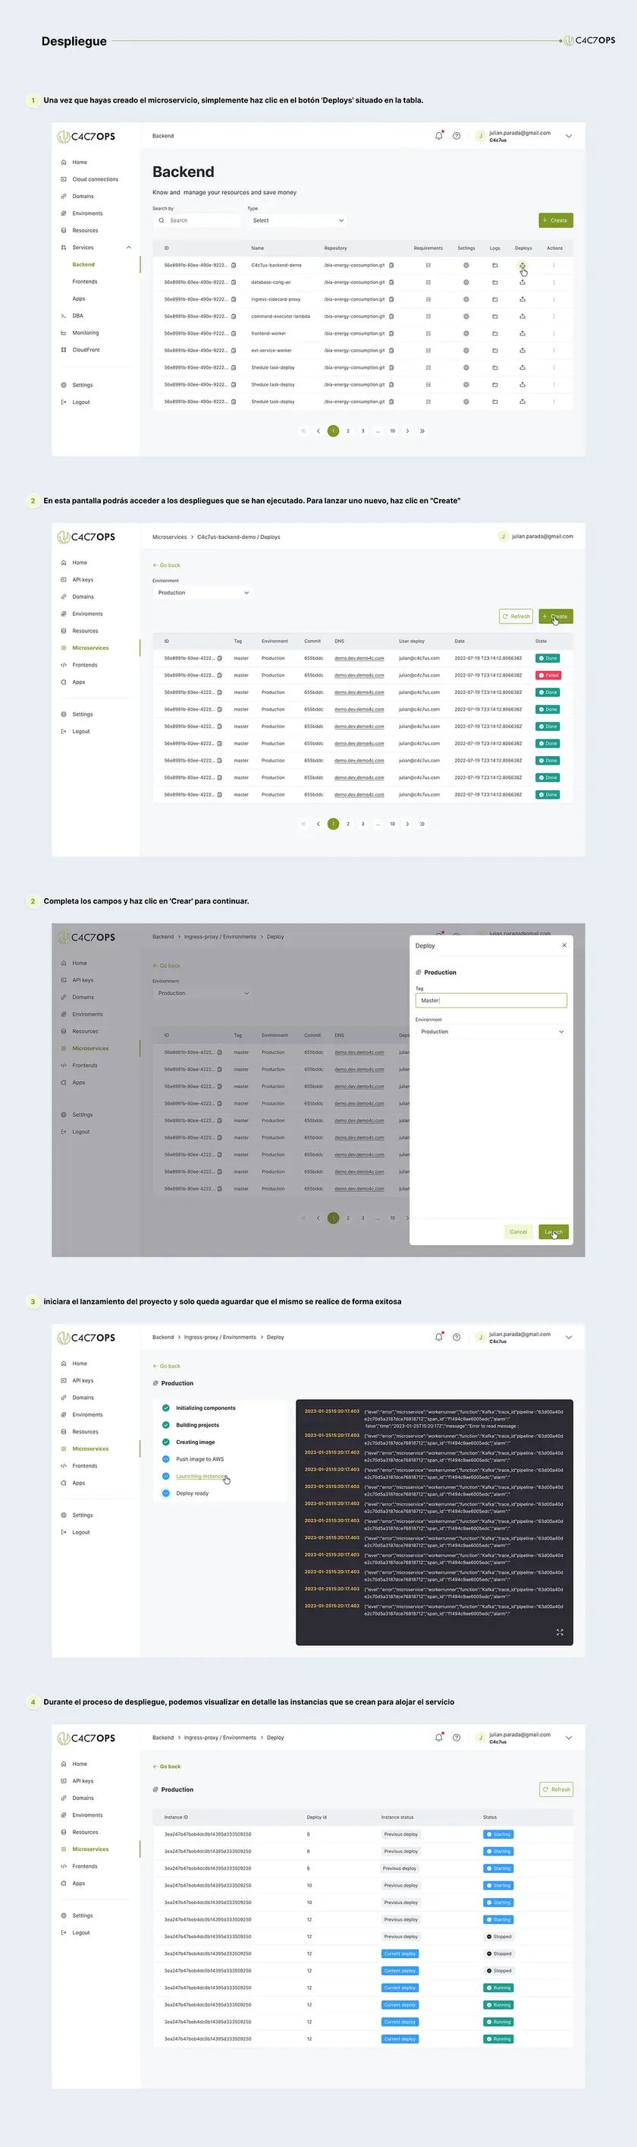This screenshot has width=637, height=2147.
Task: Open account menu chevron on instances table screen
Action: 569,1738
